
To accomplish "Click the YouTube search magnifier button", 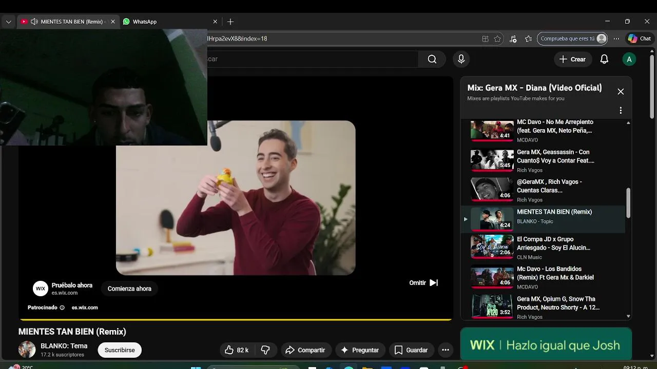I will pyautogui.click(x=432, y=59).
